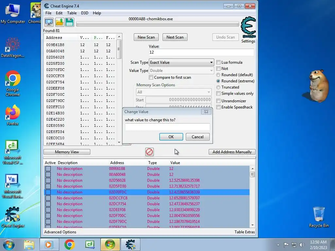Click the red no-entry clear list icon
The width and height of the screenshot is (335, 251).
coord(149,152)
